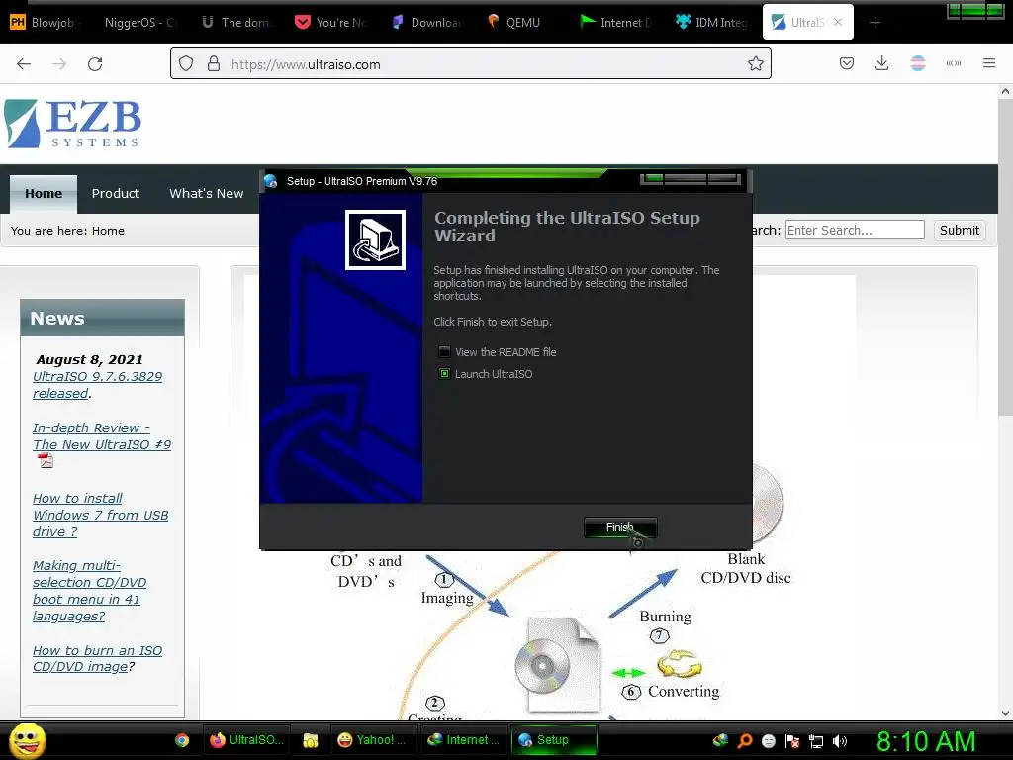Open the UltraISO 9.7.6.3829 released link
Viewport: 1013px width, 760px height.
tap(98, 385)
